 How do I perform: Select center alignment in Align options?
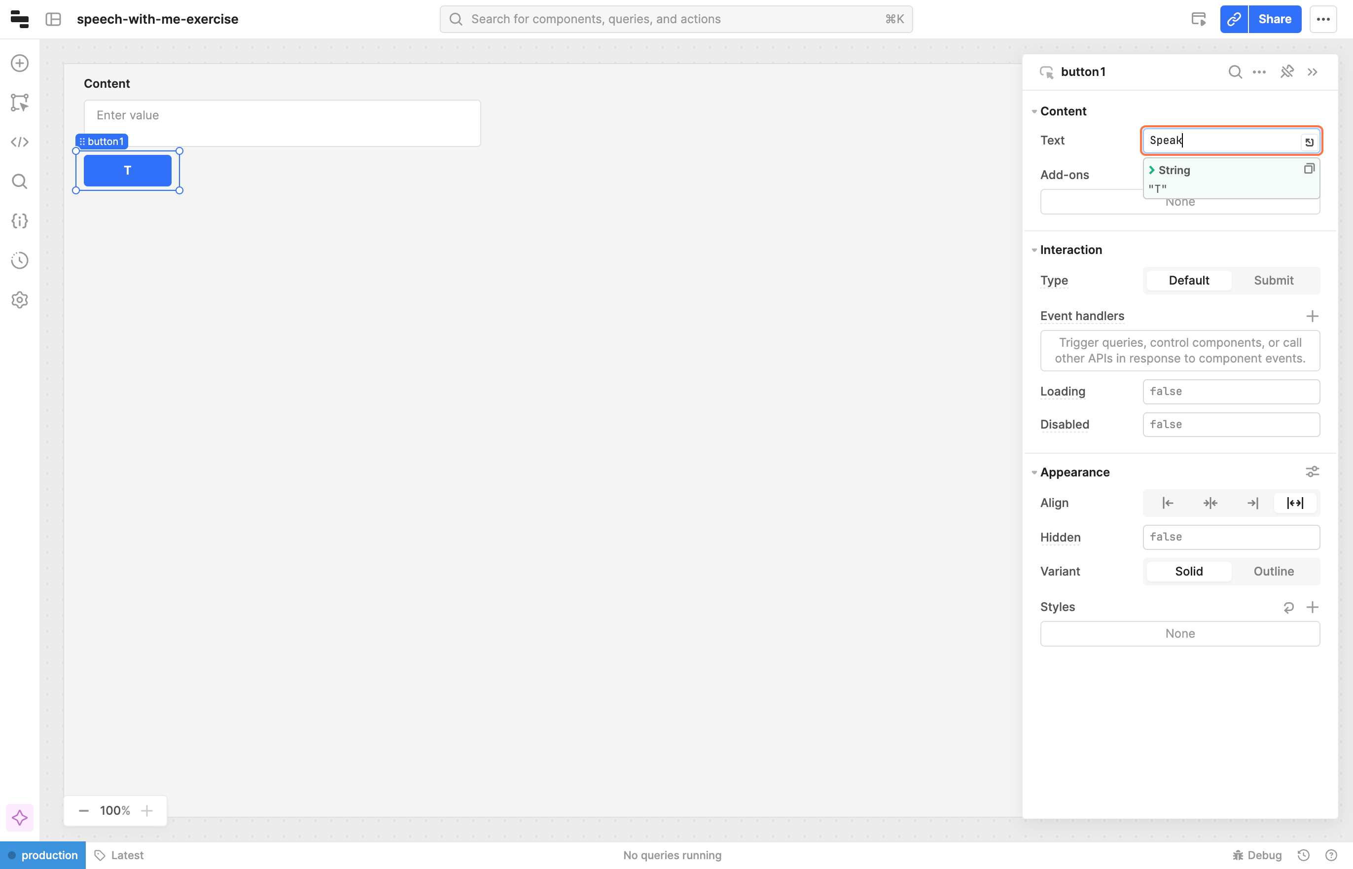[x=1210, y=503]
